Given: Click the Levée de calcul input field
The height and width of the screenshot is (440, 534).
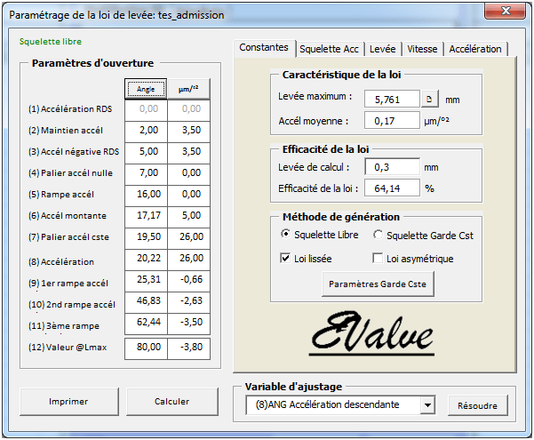Looking at the screenshot, I should coord(391,166).
